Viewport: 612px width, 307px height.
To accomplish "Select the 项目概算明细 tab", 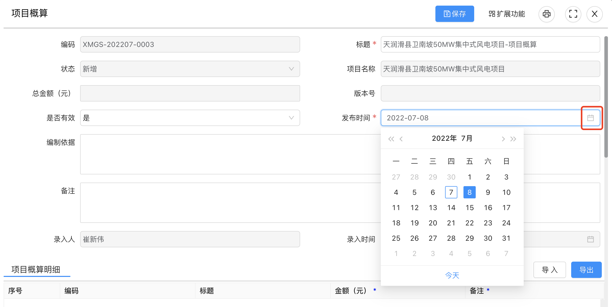I will point(36,270).
